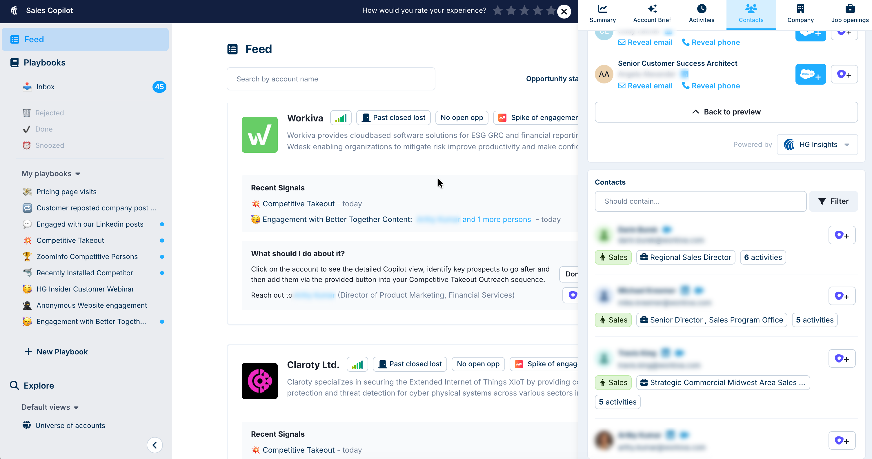This screenshot has height=459, width=872.
Task: Click the Claroty Ltd. logo icon
Action: (x=259, y=381)
